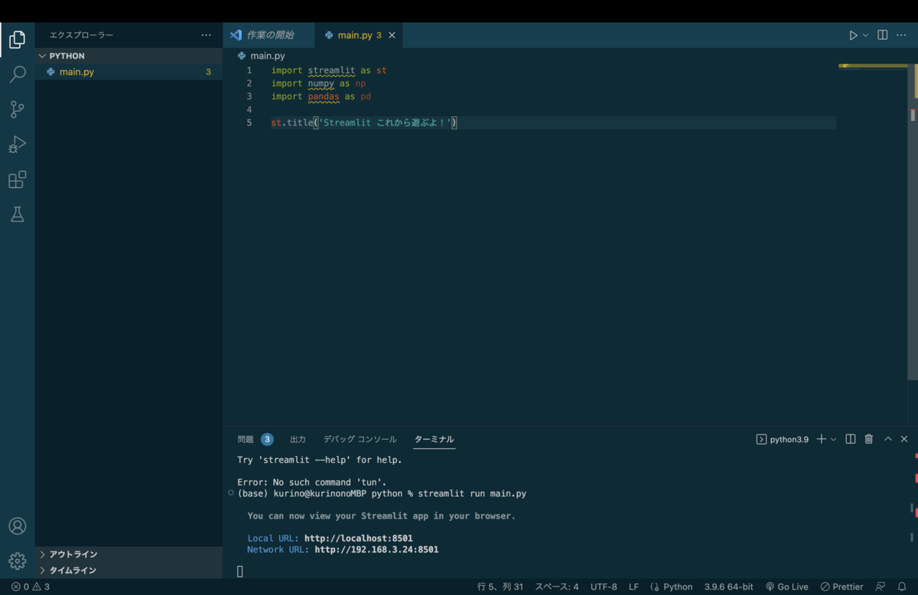Split the terminal pane
This screenshot has width=918, height=595.
(x=850, y=439)
